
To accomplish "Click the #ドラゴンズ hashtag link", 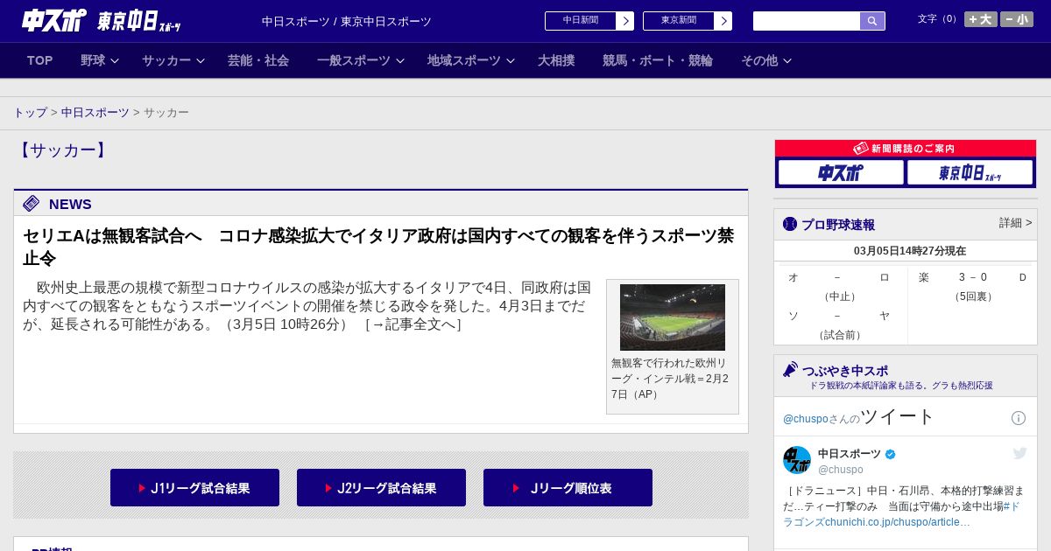I will [900, 514].
